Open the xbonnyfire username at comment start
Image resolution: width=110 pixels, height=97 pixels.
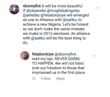(x=32, y=6)
